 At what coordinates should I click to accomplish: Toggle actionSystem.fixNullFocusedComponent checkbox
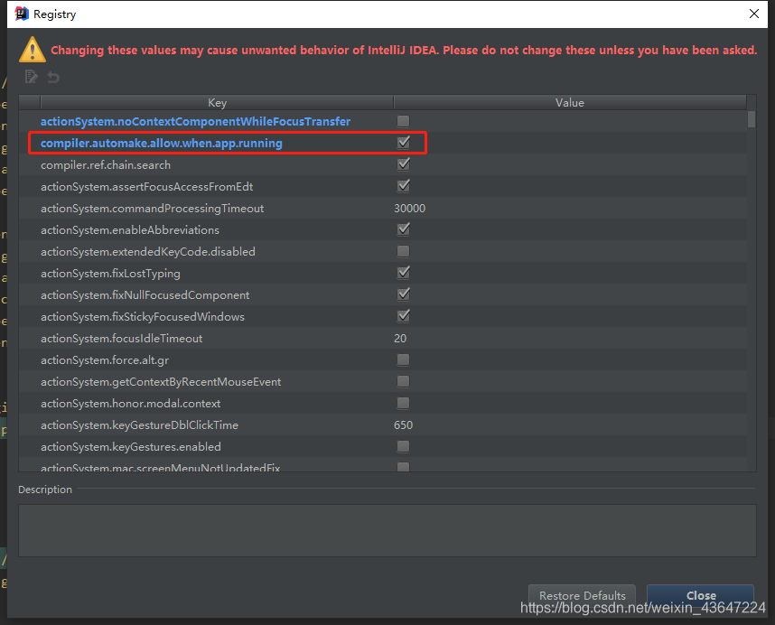click(404, 295)
